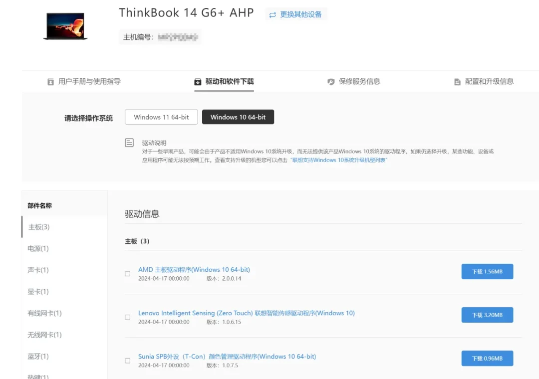
Task: Click the 主机编号 serial number field
Action: coord(160,37)
